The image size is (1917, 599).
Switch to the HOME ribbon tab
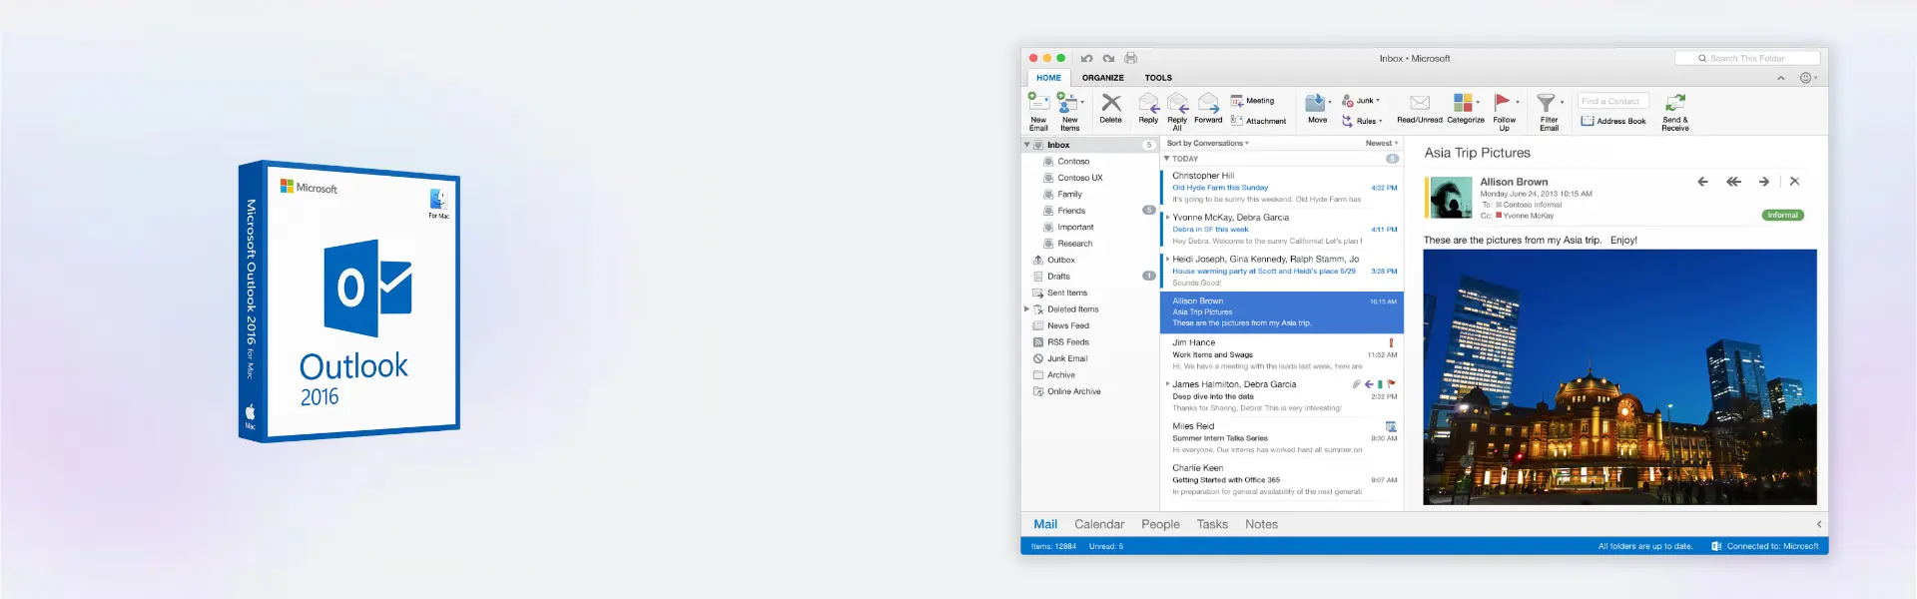point(1048,78)
